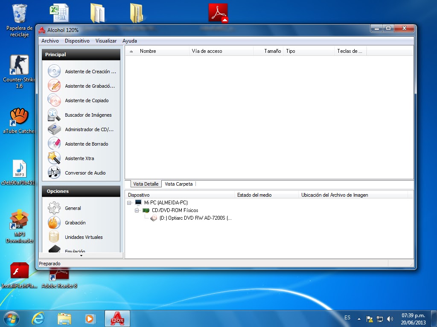This screenshot has width=437, height=327.
Task: Select the aTube Catcher desktop icon
Action: tap(20, 120)
